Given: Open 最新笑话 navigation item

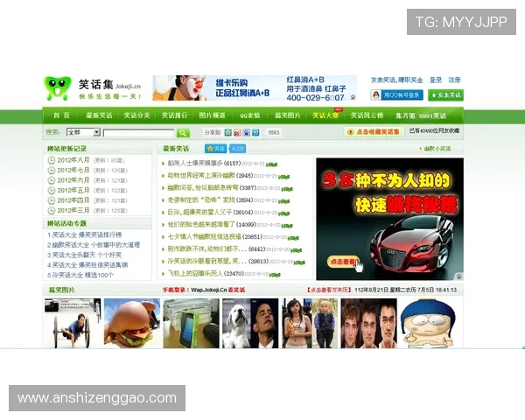Looking at the screenshot, I should pos(99,115).
